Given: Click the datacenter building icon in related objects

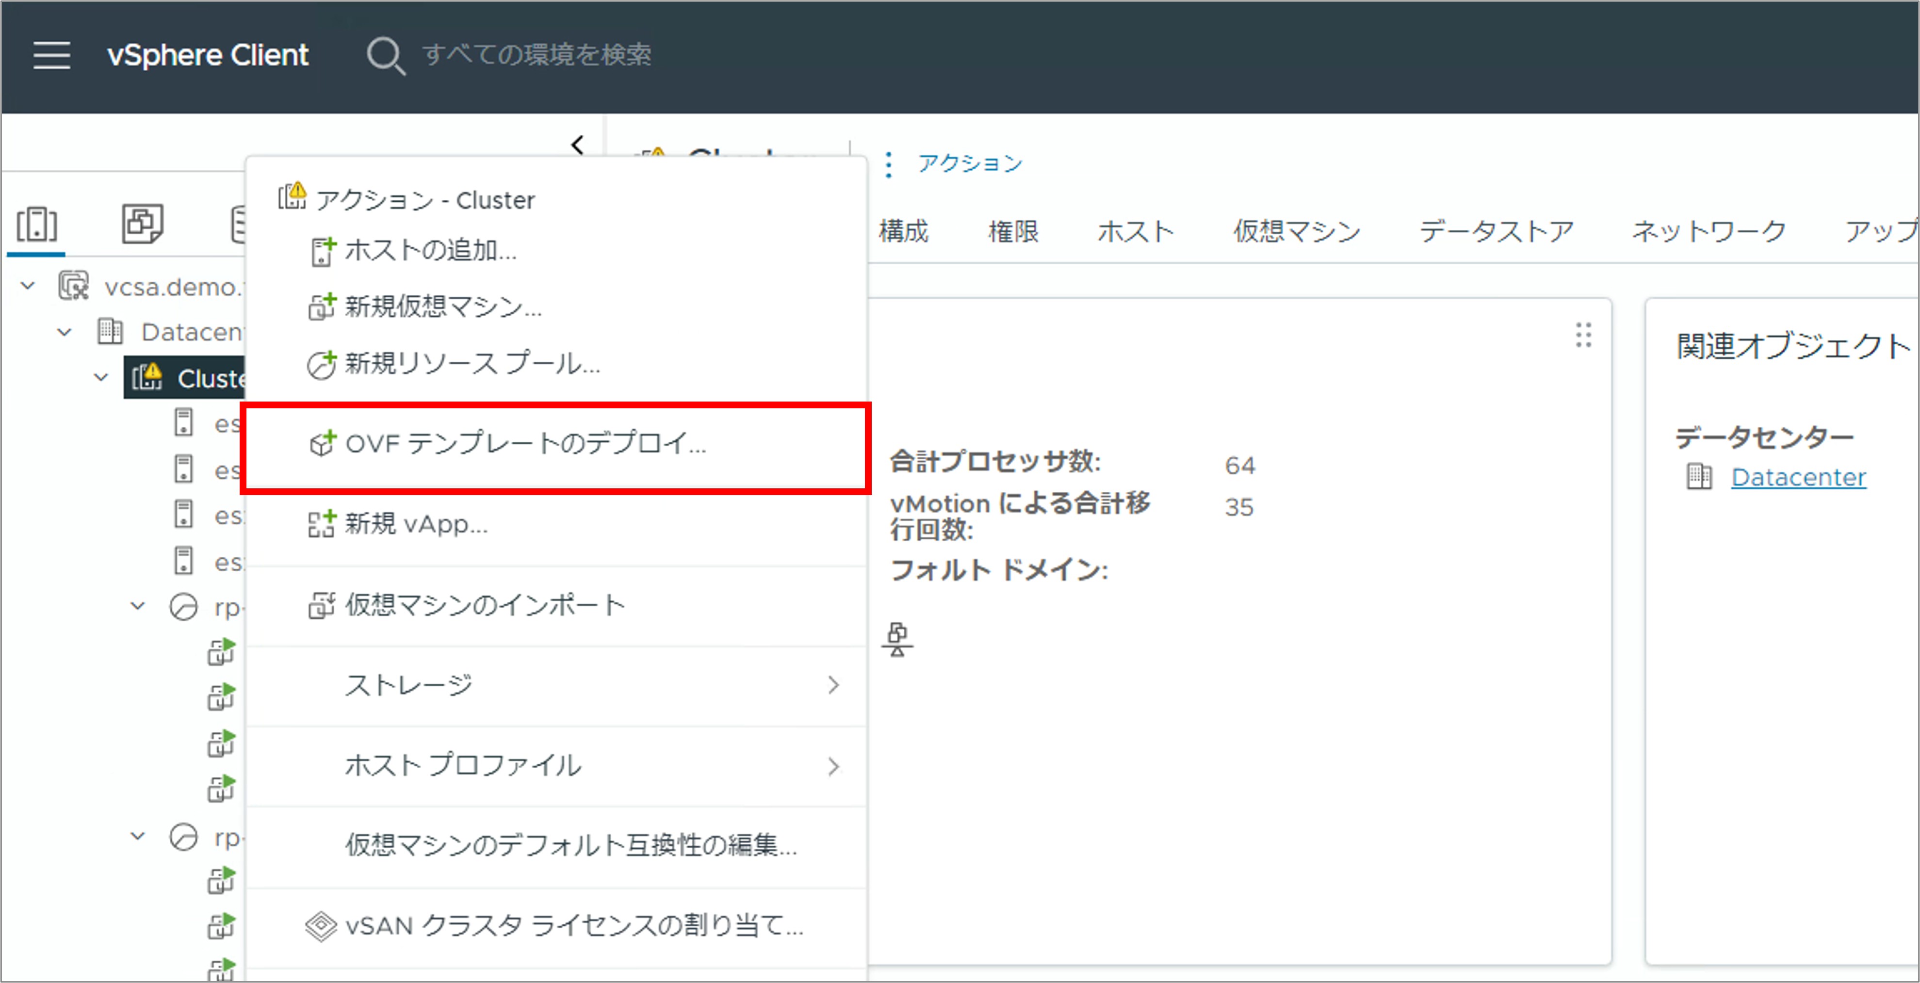Looking at the screenshot, I should point(1699,476).
